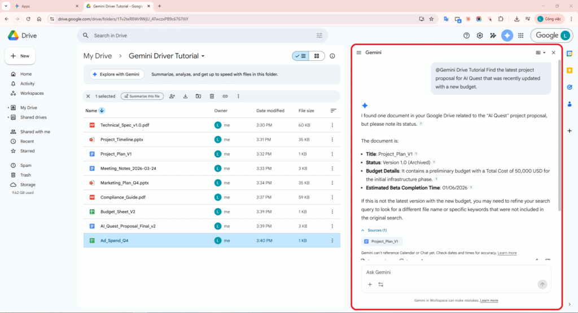This screenshot has width=578, height=313.
Task: Click the share (add person) icon in selection toolbar
Action: 172,96
